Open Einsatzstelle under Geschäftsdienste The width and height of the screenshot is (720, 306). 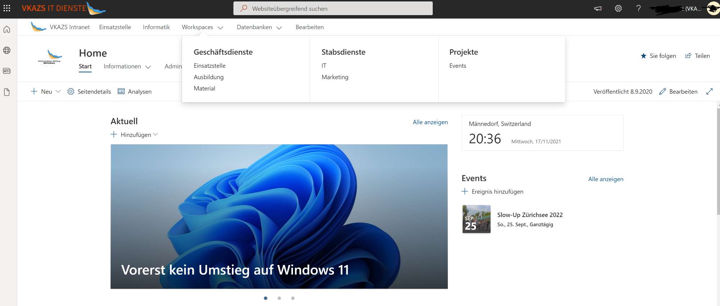(210, 66)
